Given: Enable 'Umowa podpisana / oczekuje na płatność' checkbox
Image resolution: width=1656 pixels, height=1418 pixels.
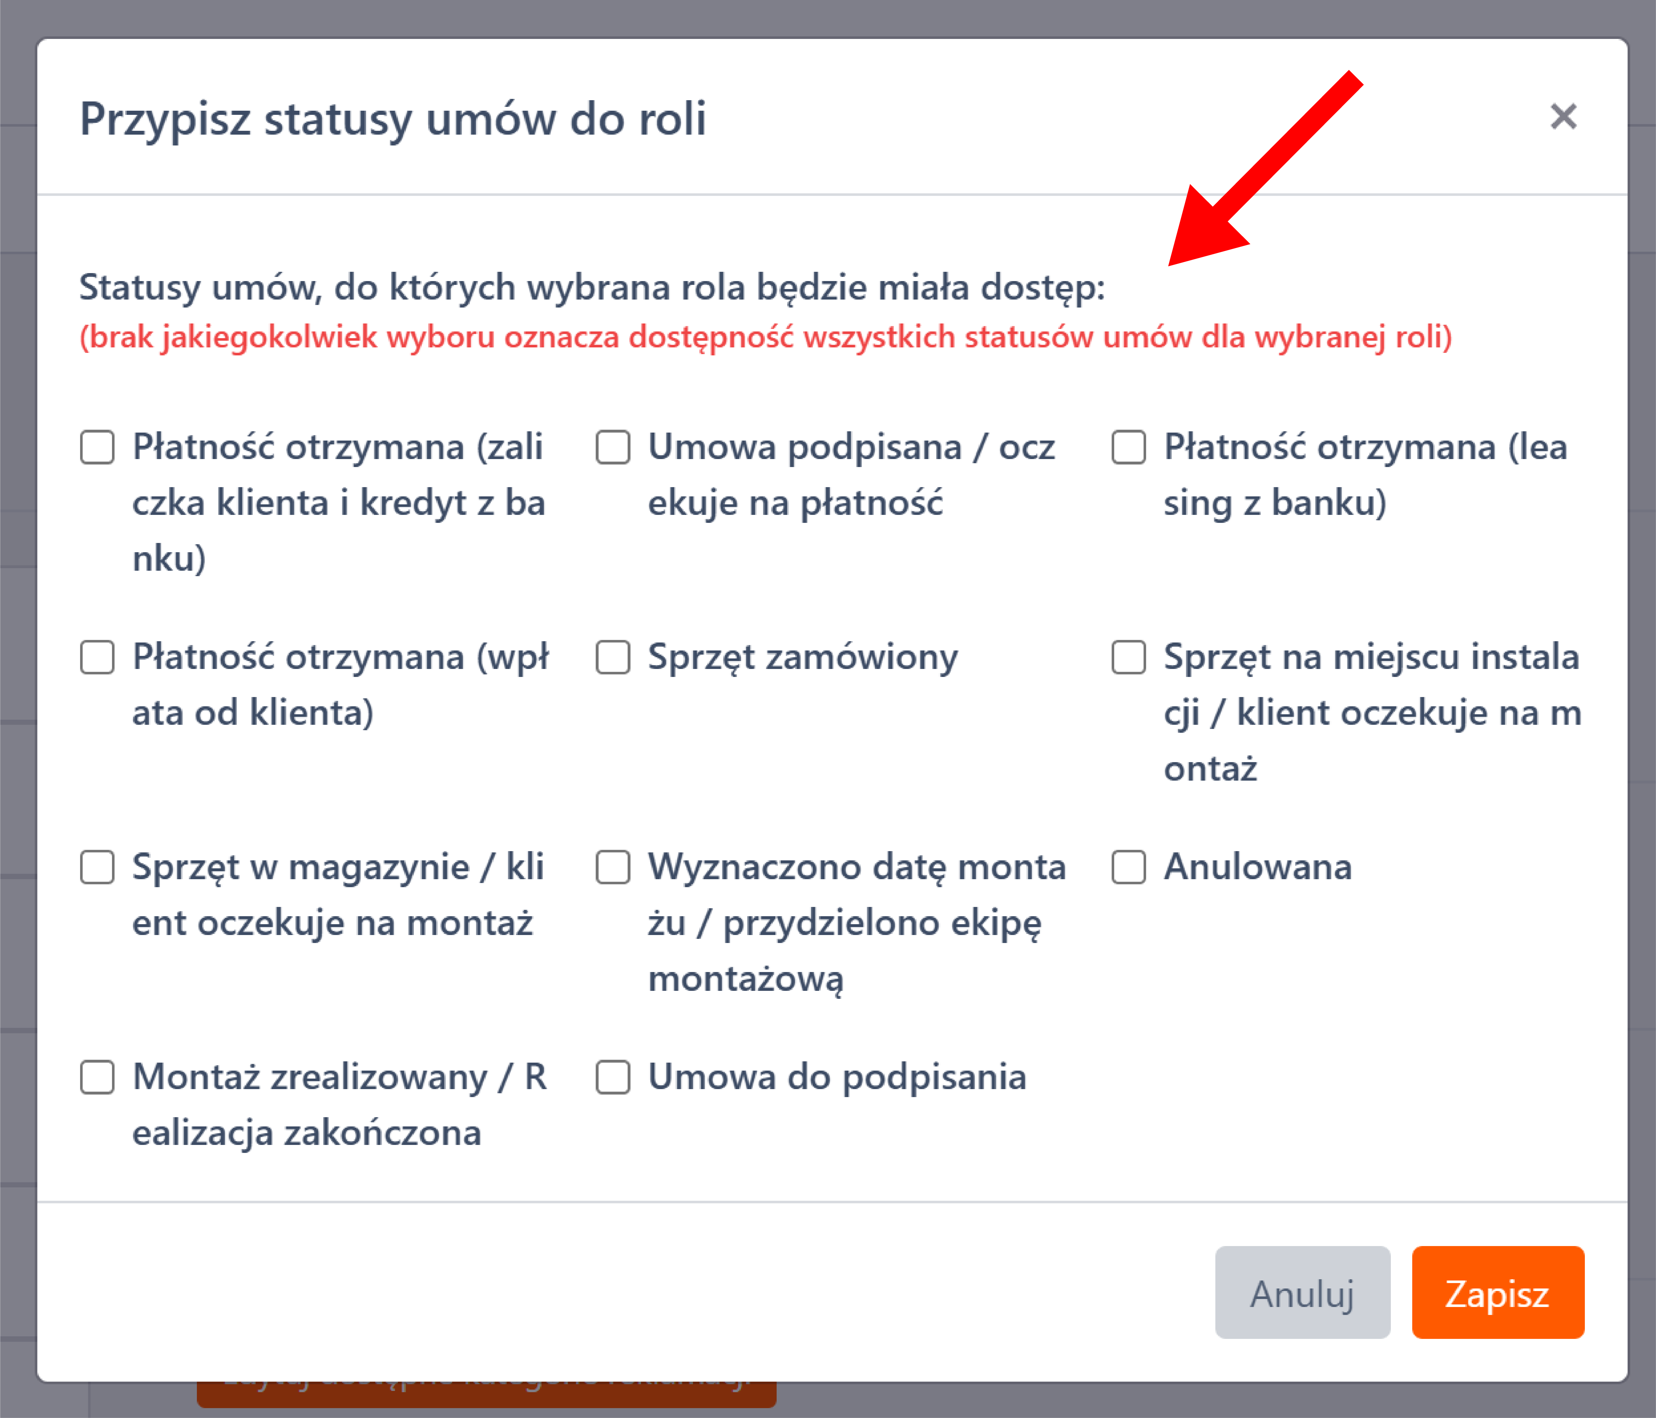Looking at the screenshot, I should point(613,447).
